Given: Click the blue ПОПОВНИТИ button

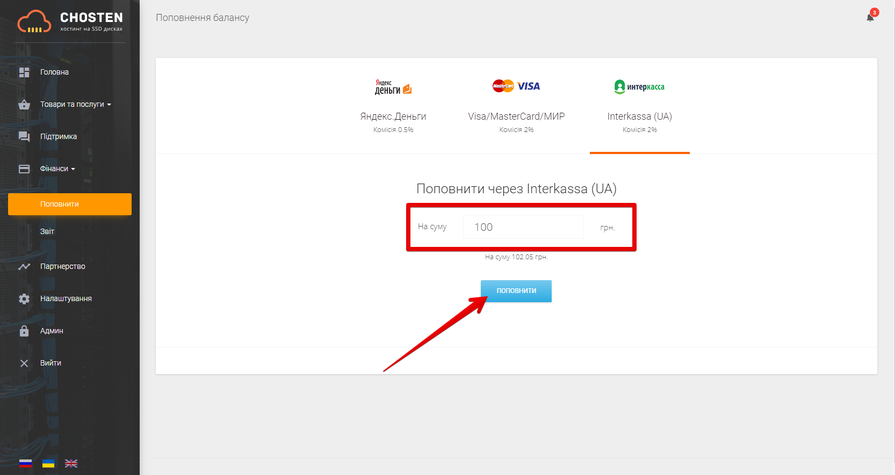Looking at the screenshot, I should (x=516, y=291).
